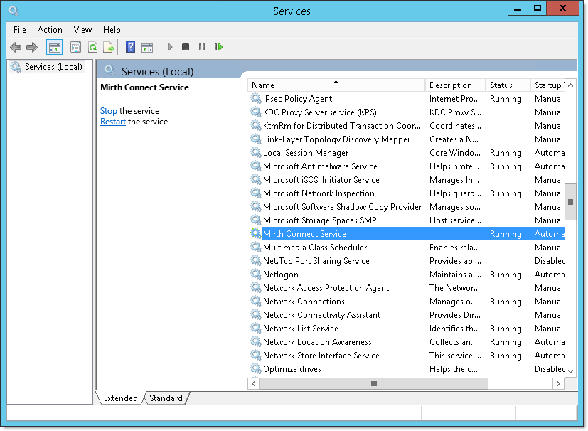Click the Services (Local) pane header title
588x431 pixels.
click(158, 71)
